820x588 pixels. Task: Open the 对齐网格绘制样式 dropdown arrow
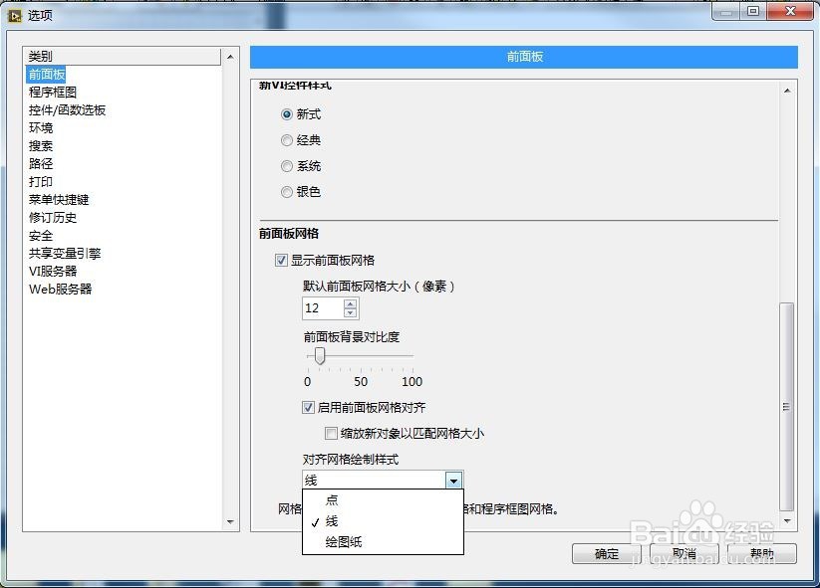453,480
